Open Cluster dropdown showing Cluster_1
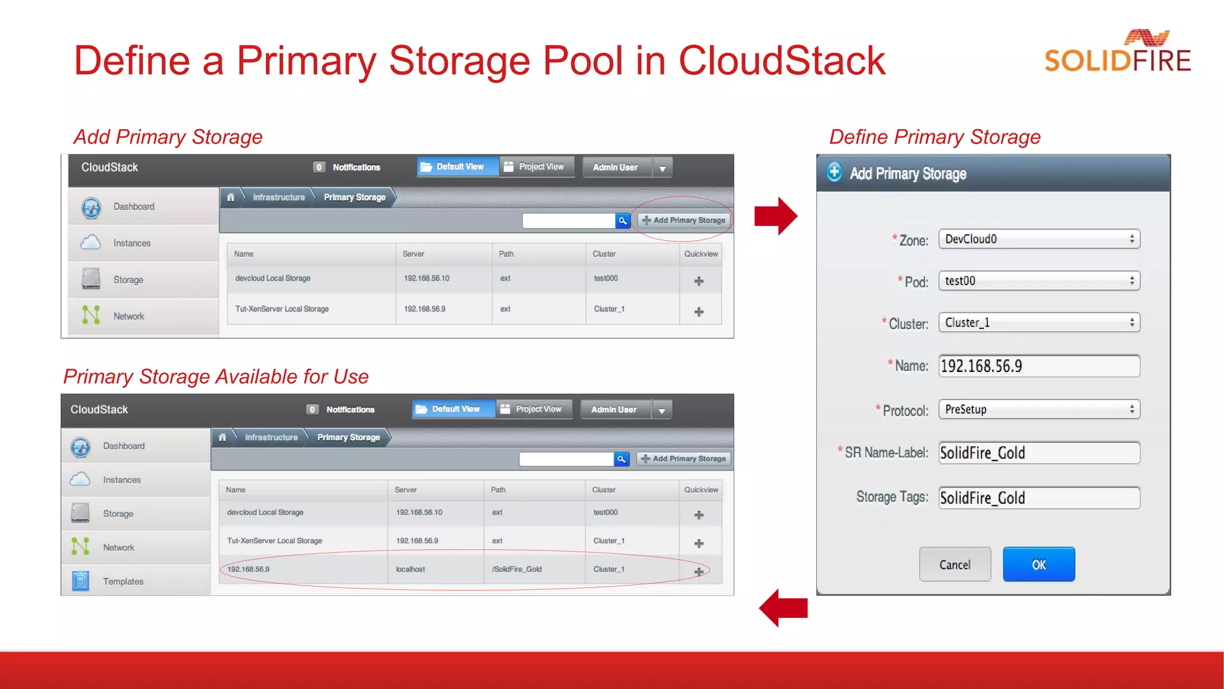Screen dimensions: 1224x689 [x=1039, y=322]
